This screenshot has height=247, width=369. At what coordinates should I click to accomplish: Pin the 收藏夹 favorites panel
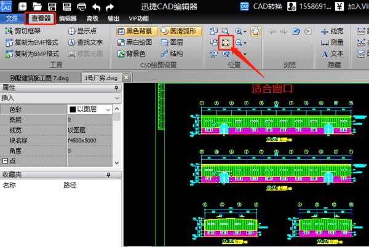tap(108, 174)
